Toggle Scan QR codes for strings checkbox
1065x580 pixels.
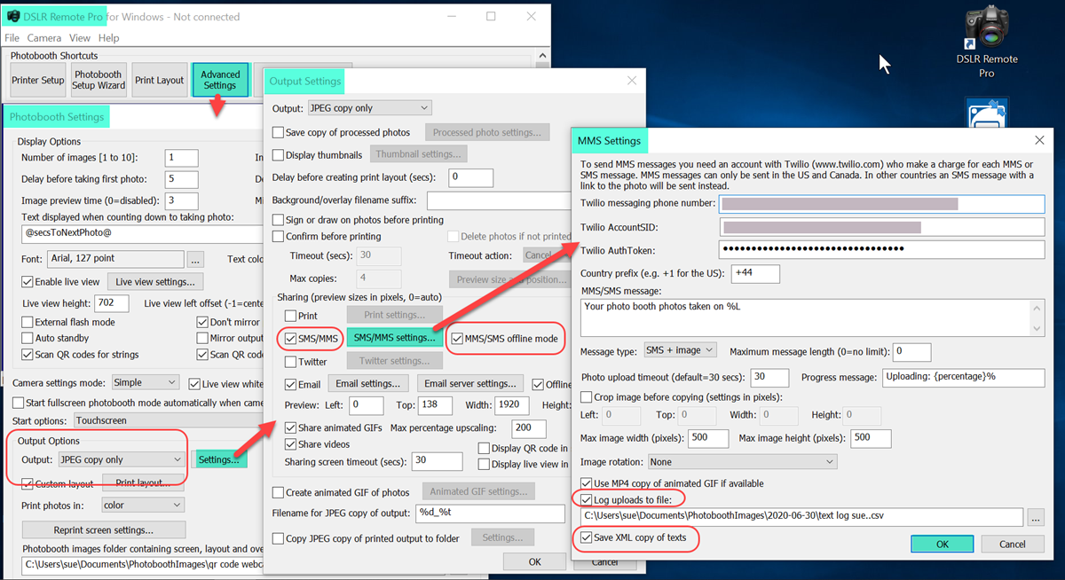click(28, 354)
